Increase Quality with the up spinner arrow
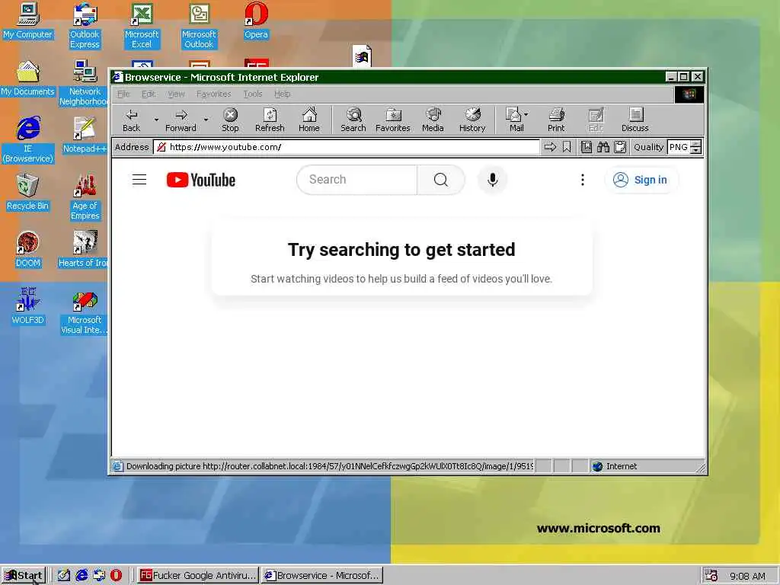The width and height of the screenshot is (780, 585). (696, 144)
